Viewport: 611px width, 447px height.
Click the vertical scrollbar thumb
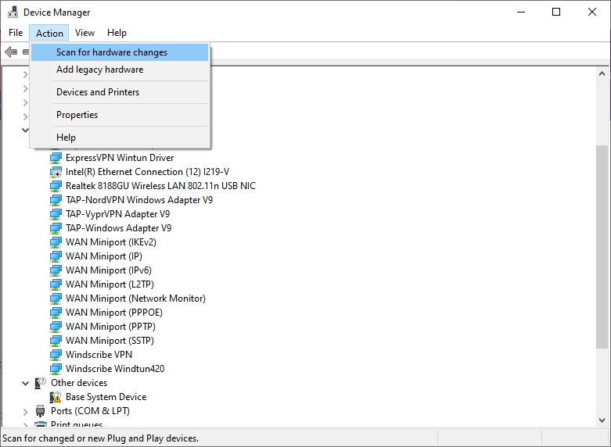click(x=602, y=247)
